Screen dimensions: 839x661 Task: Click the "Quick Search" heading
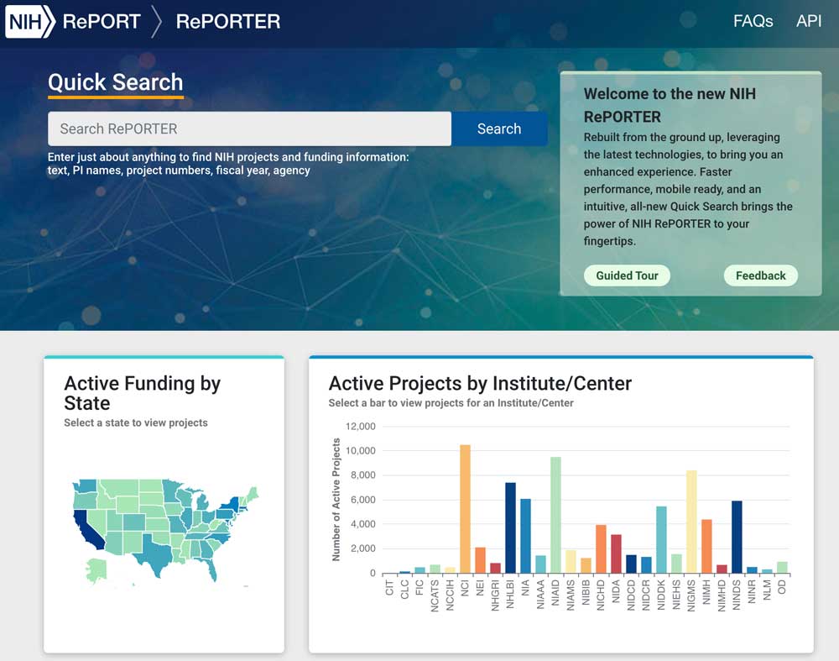click(116, 82)
